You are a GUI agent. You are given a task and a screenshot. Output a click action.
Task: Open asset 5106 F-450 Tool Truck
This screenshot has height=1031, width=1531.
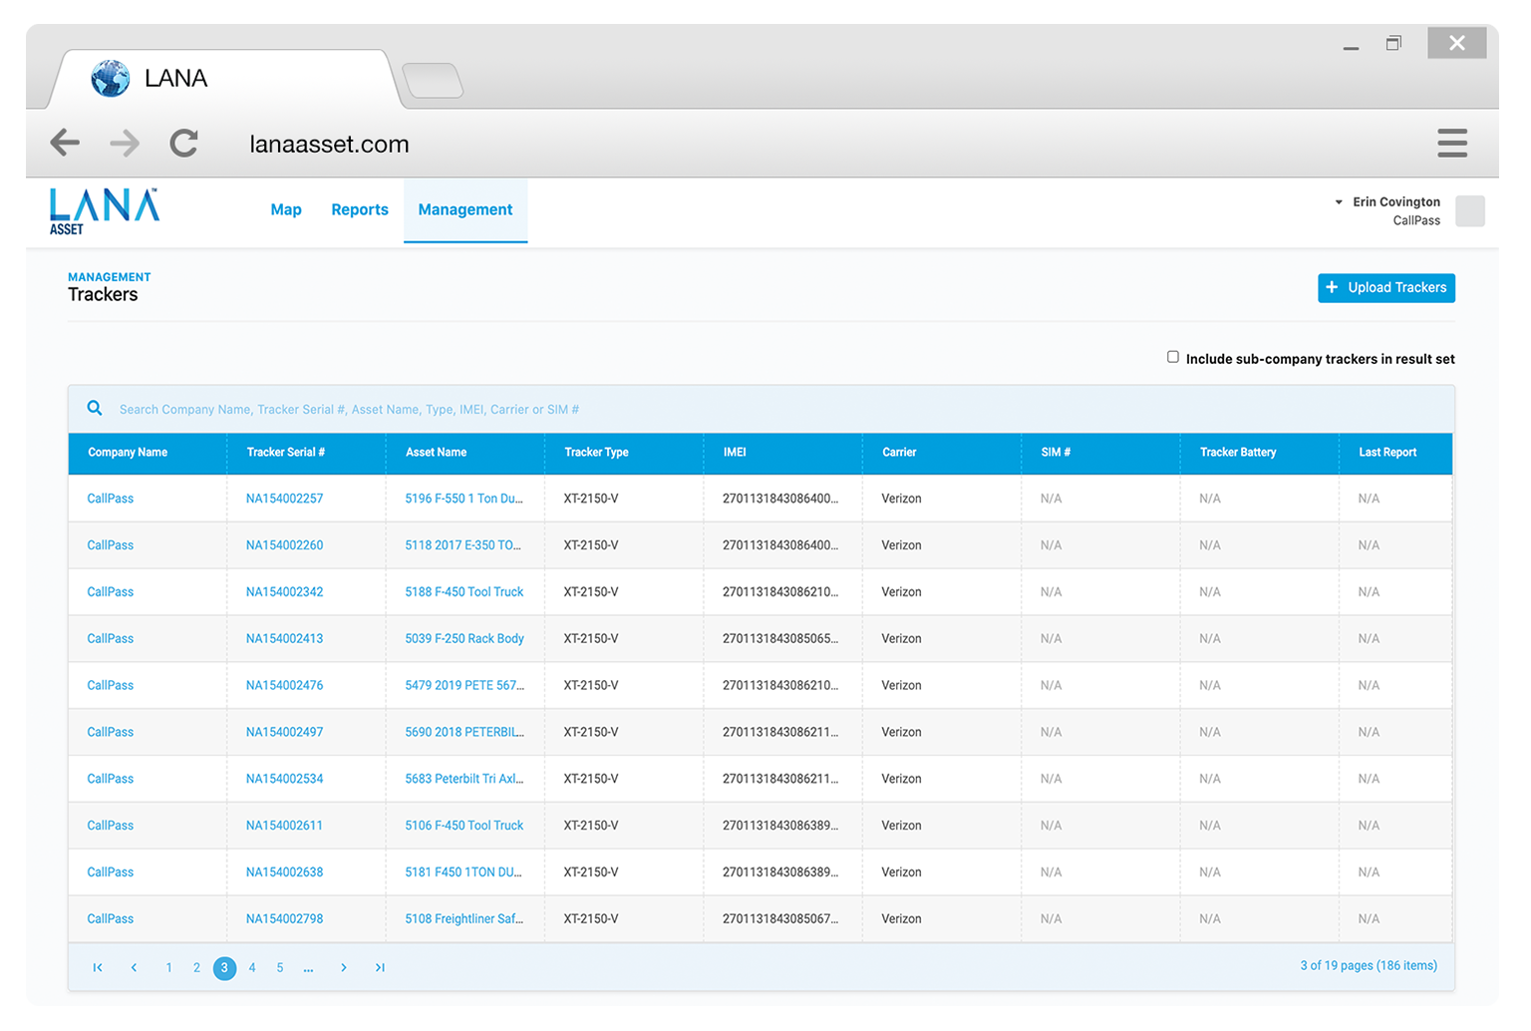tap(463, 826)
